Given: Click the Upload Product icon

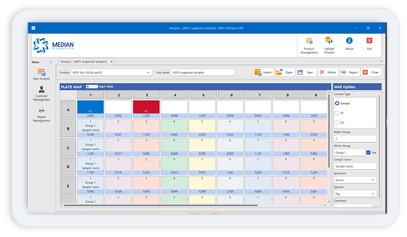Looking at the screenshot, I should click(x=329, y=41).
